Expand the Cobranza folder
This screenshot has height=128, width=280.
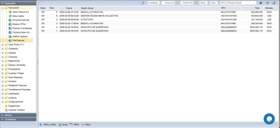click(3, 57)
